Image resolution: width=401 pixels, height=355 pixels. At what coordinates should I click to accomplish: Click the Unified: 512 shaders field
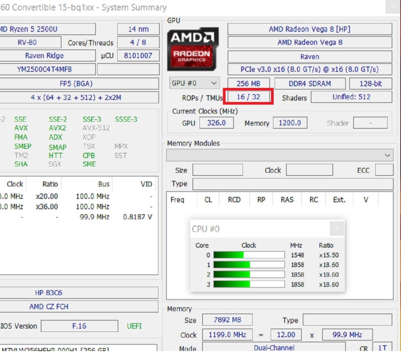(x=351, y=97)
